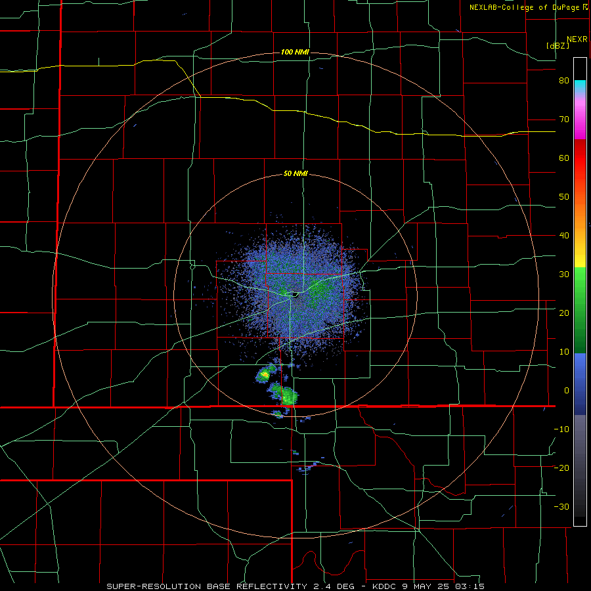Image resolution: width=591 pixels, height=591 pixels.
Task: Click the 100 NMI range ring label
Action: (295, 52)
